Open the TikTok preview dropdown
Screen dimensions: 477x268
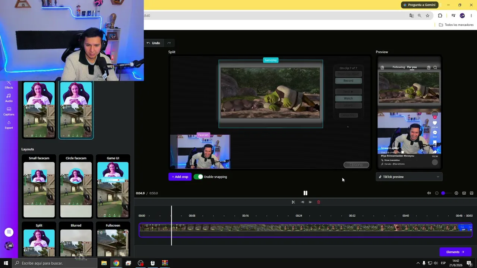[409, 177]
